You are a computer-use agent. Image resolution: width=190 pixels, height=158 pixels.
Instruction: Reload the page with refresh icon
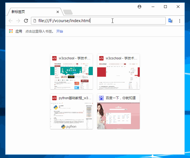click(26, 21)
